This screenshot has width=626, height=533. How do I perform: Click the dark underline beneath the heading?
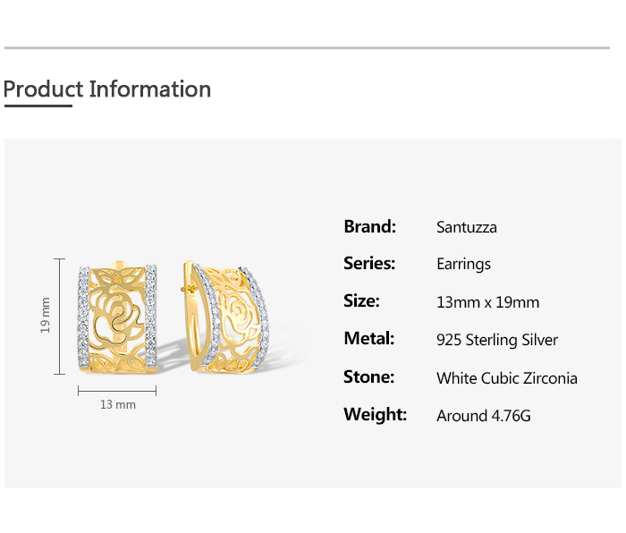pos(38,106)
